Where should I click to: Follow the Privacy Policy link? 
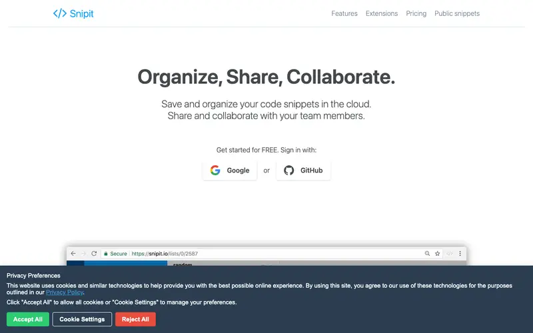65,292
